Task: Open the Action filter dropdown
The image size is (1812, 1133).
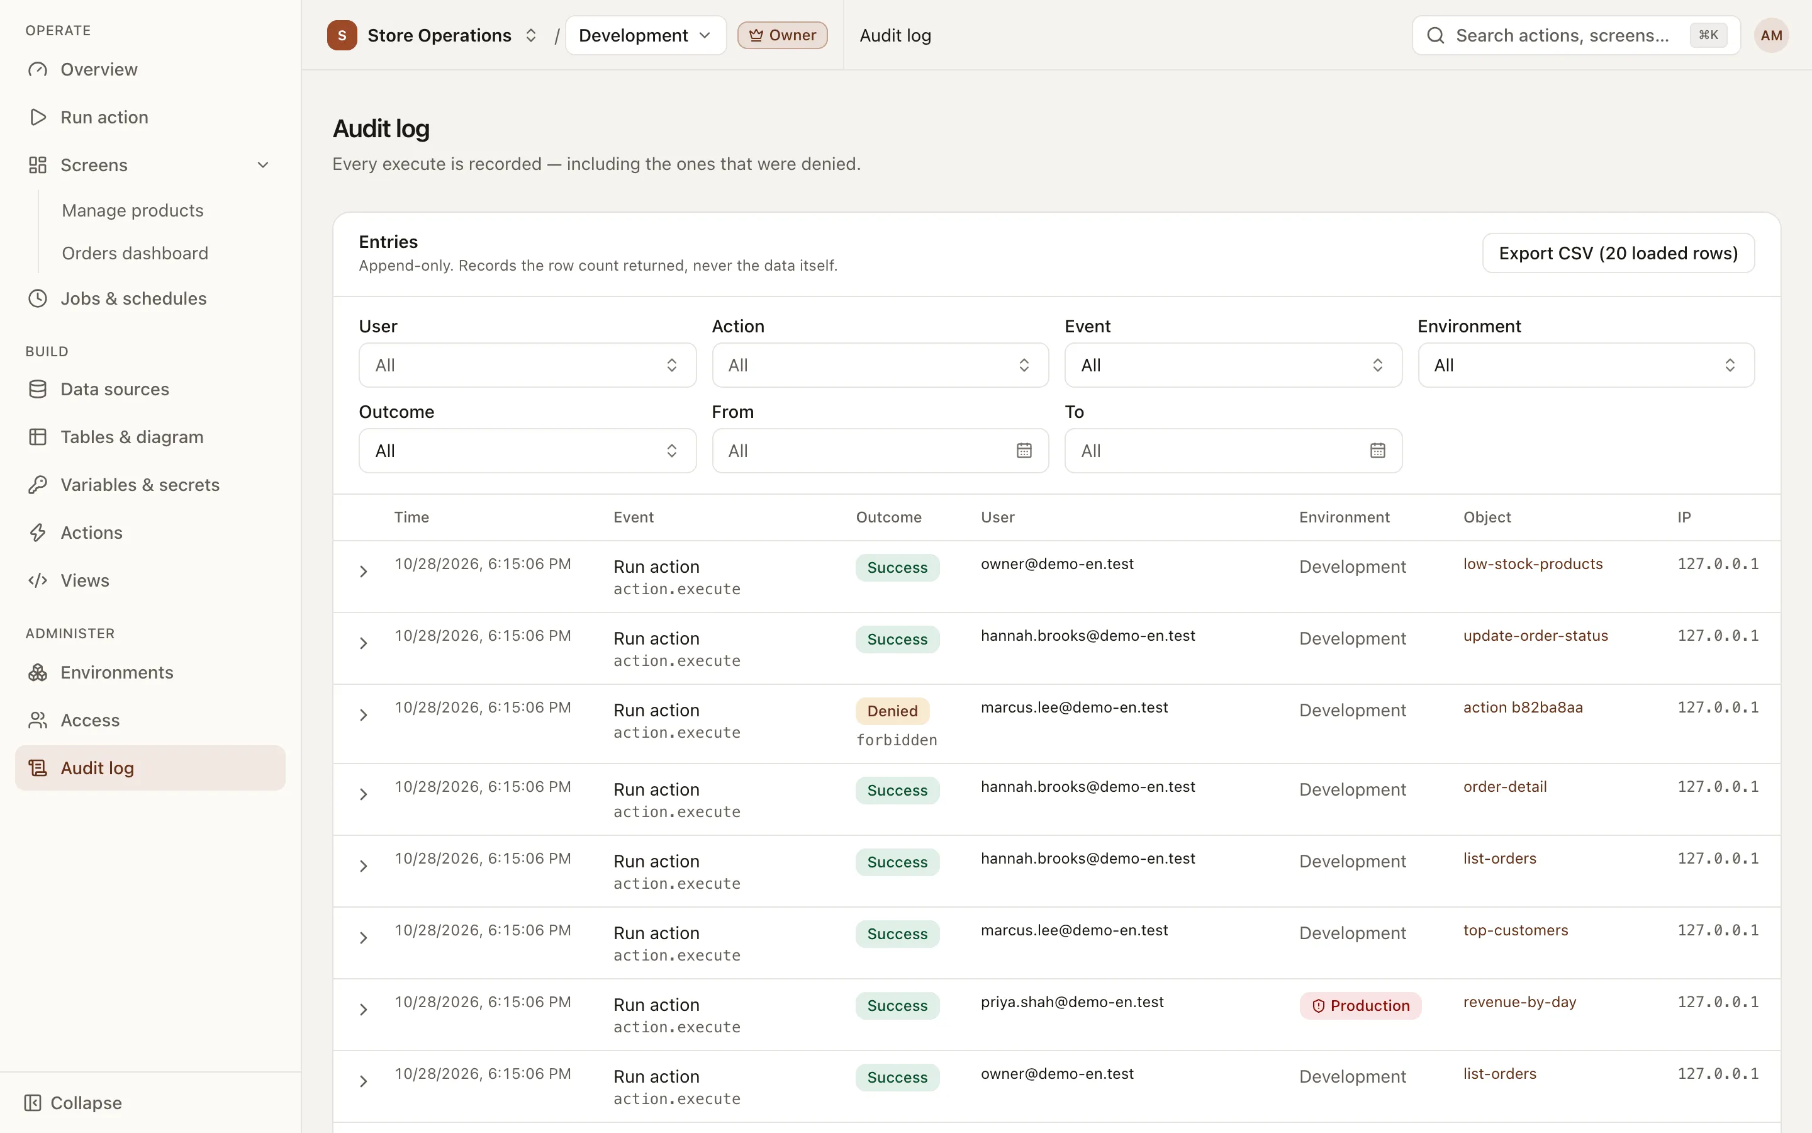Action: [x=880, y=365]
